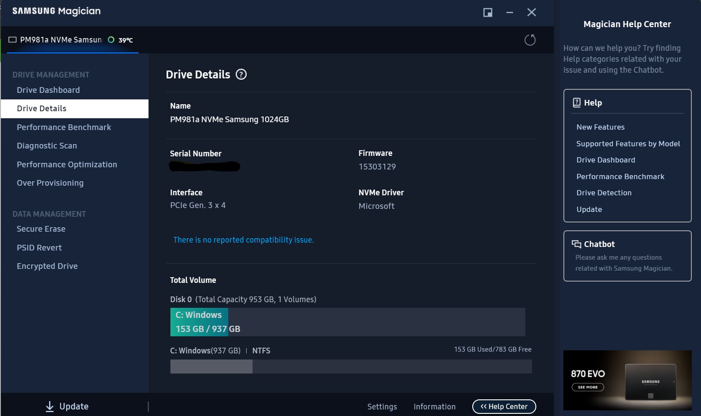Click the 870 EVO SSD product image

[x=650, y=381]
